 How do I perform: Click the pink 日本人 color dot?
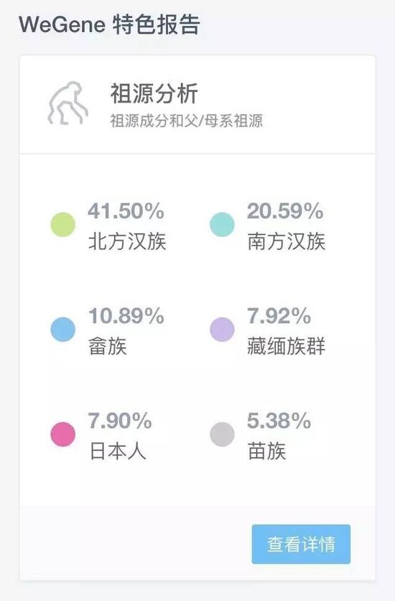[x=63, y=434]
